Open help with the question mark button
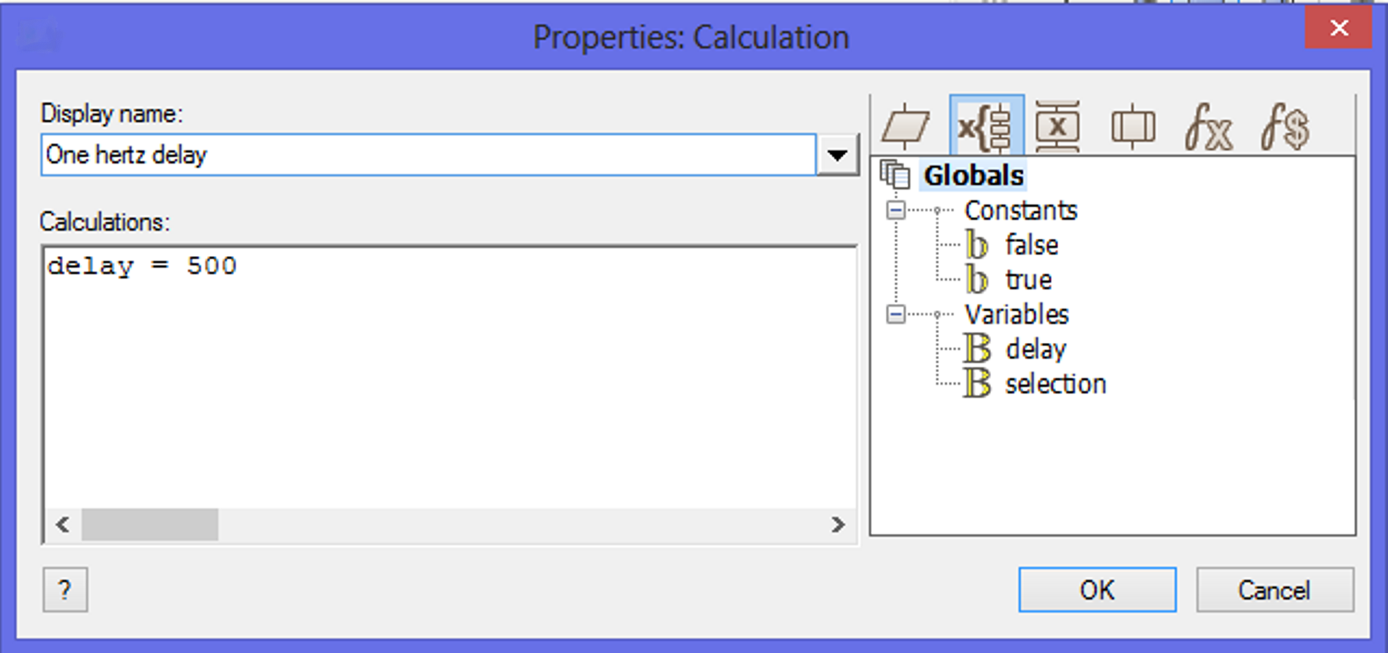 coord(65,590)
